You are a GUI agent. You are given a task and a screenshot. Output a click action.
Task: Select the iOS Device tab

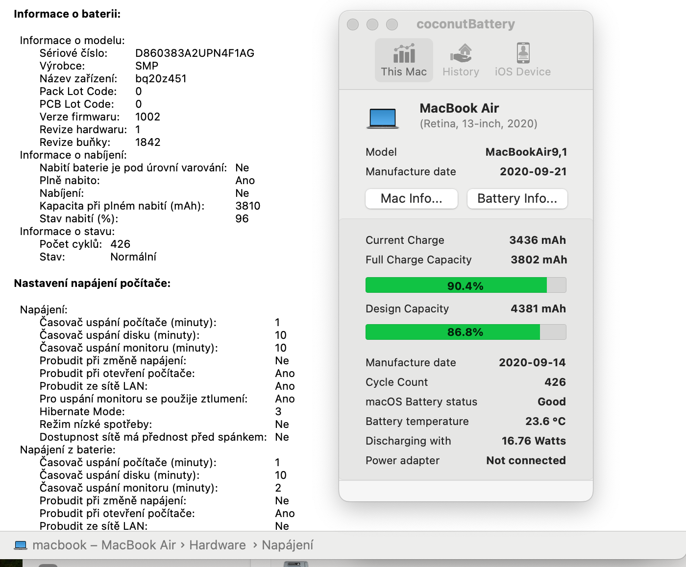(523, 60)
